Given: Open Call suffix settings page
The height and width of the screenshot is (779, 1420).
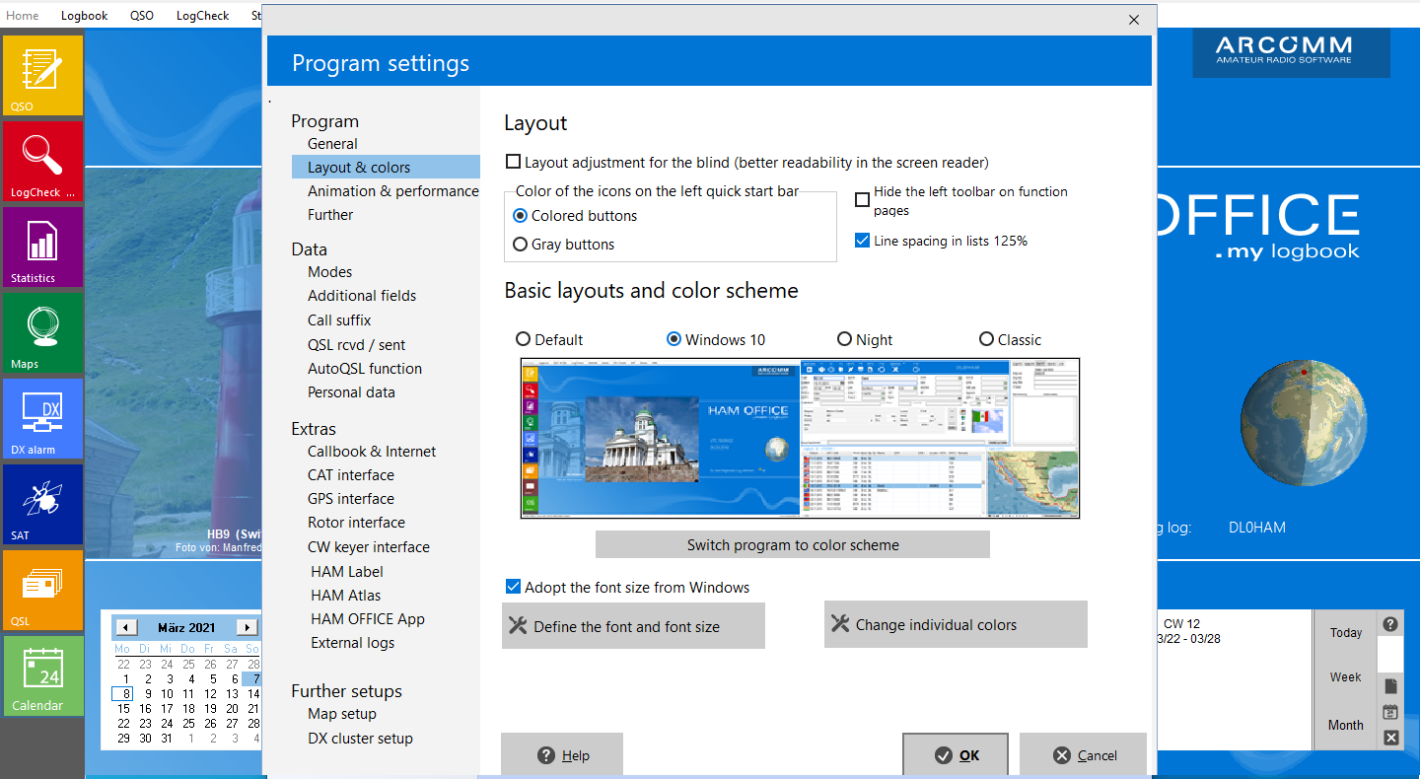Looking at the screenshot, I should click(x=339, y=320).
